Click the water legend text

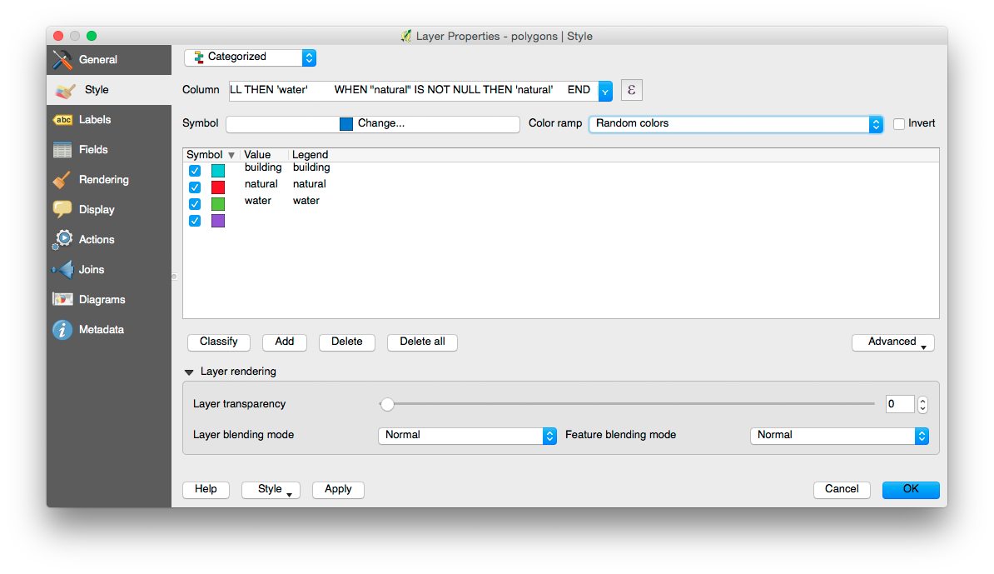[x=306, y=201]
